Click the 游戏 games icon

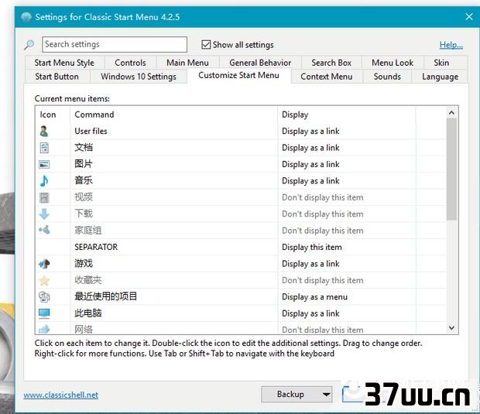44,263
